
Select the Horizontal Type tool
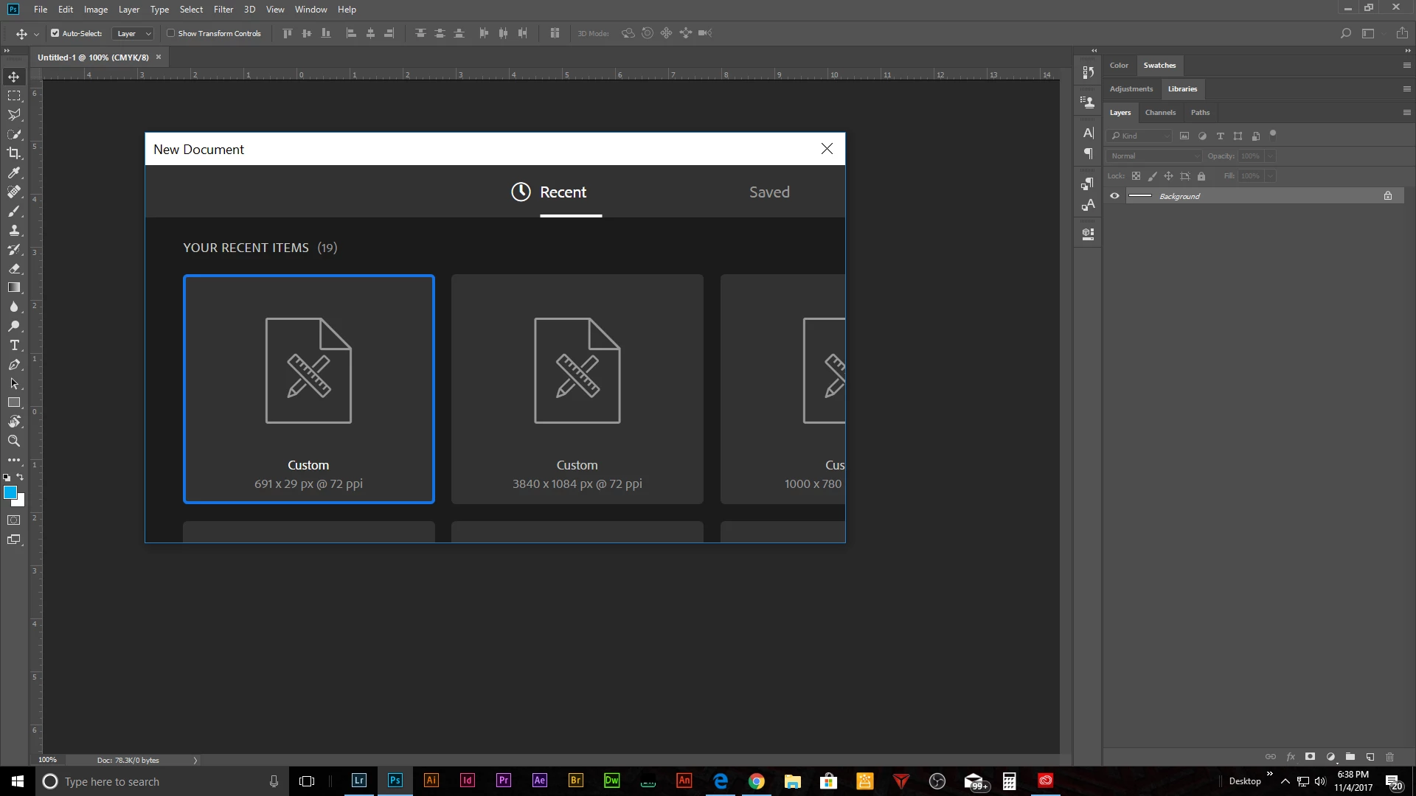14,345
